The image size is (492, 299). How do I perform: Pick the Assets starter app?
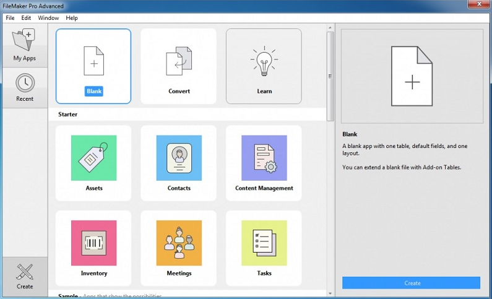93,163
